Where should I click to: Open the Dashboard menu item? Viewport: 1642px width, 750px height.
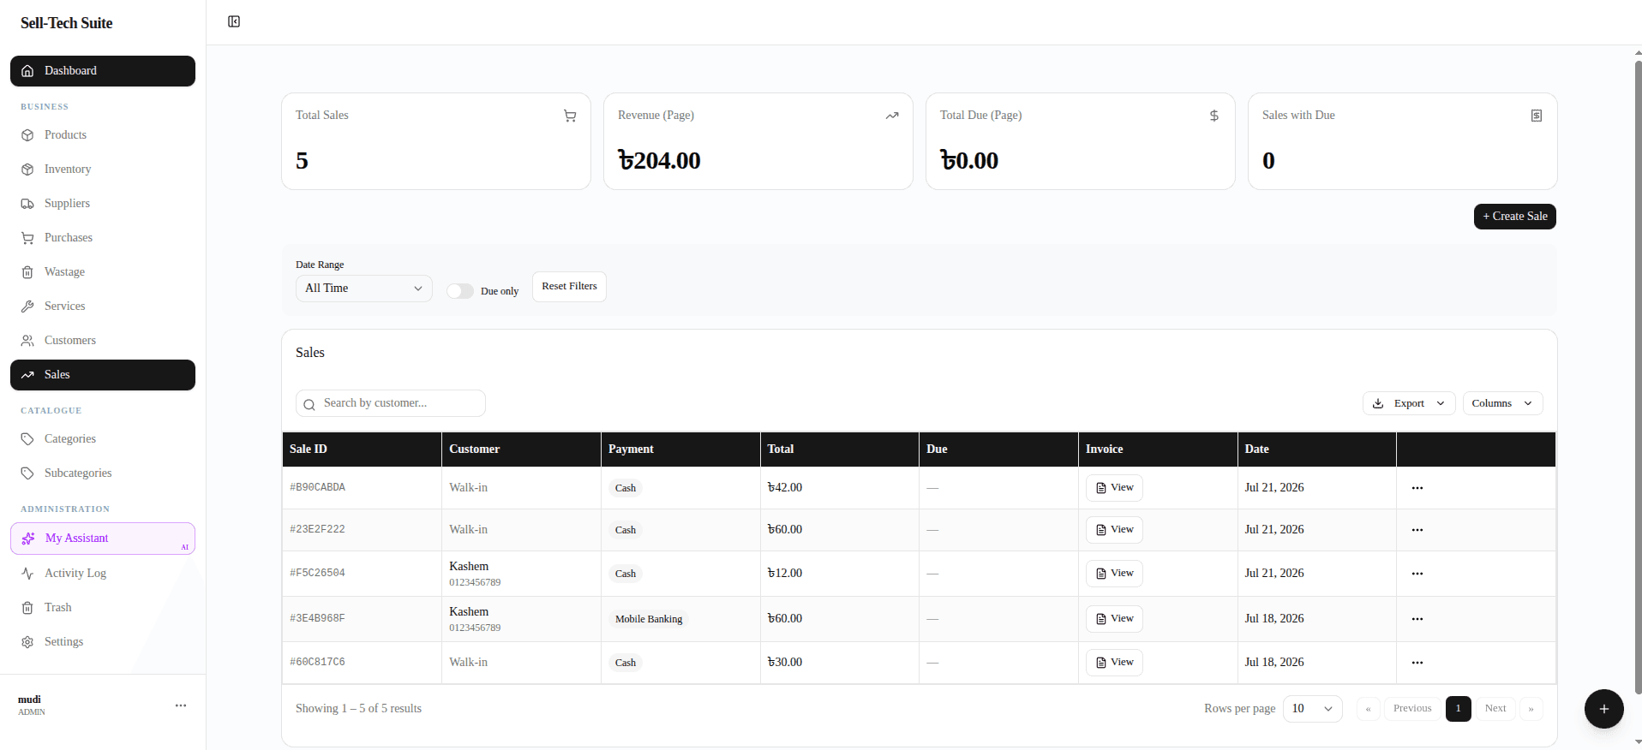point(103,71)
